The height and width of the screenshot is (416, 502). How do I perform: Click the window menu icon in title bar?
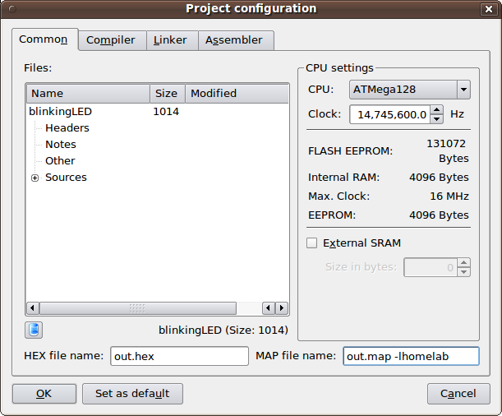tap(11, 9)
